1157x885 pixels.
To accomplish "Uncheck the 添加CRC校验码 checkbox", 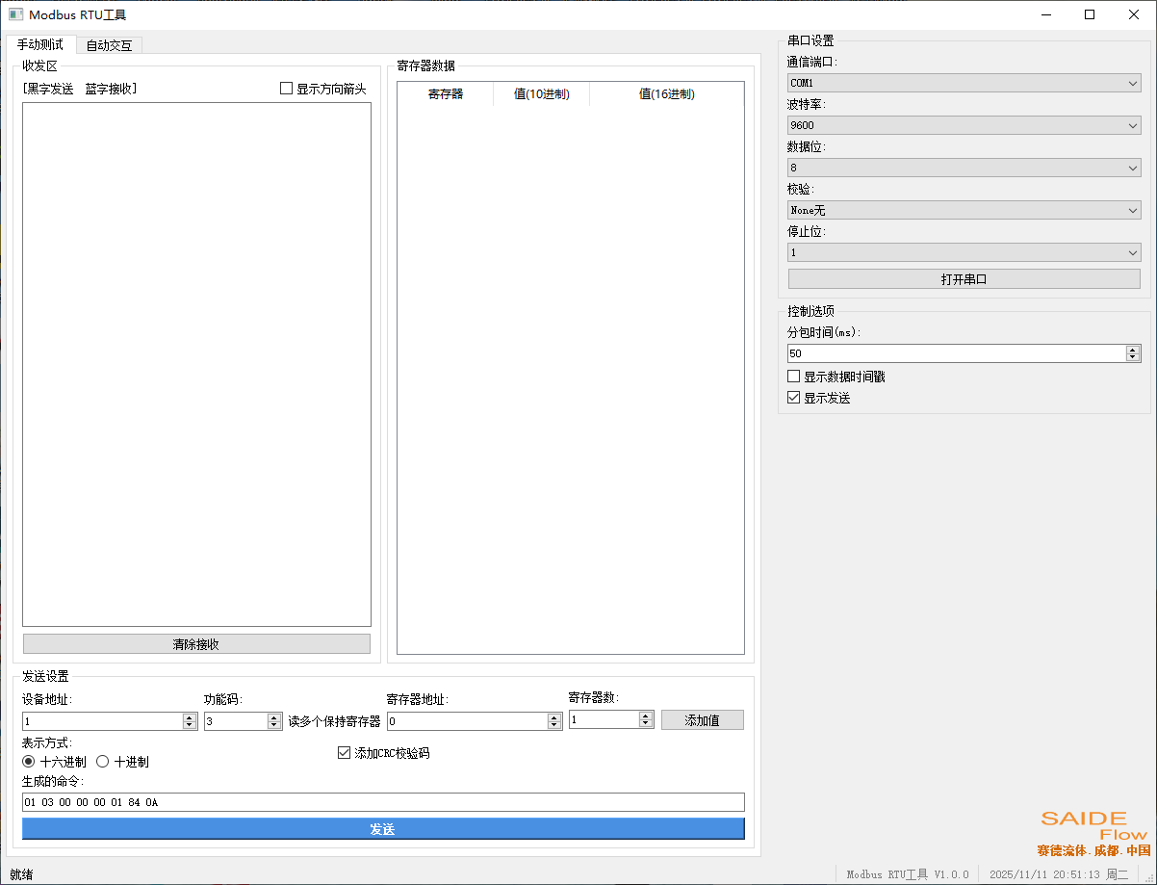I will [344, 752].
